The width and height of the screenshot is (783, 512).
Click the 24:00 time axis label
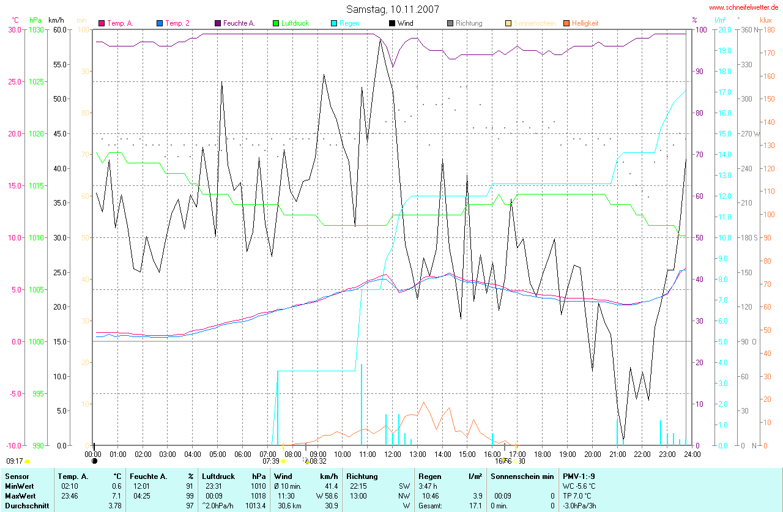(691, 454)
